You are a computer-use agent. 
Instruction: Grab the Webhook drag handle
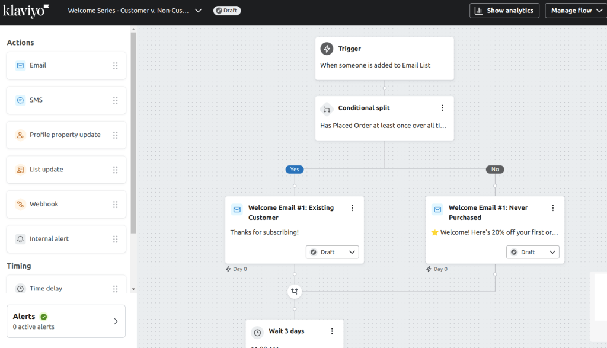[116, 205]
